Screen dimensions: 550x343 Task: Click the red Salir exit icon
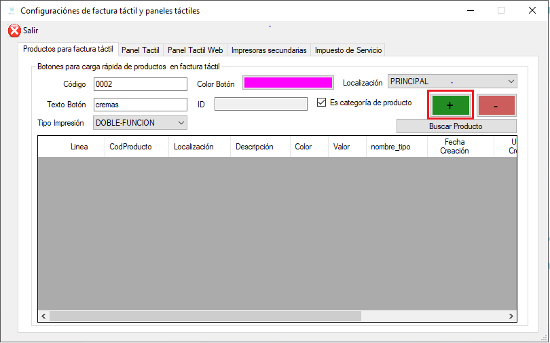[x=14, y=31]
